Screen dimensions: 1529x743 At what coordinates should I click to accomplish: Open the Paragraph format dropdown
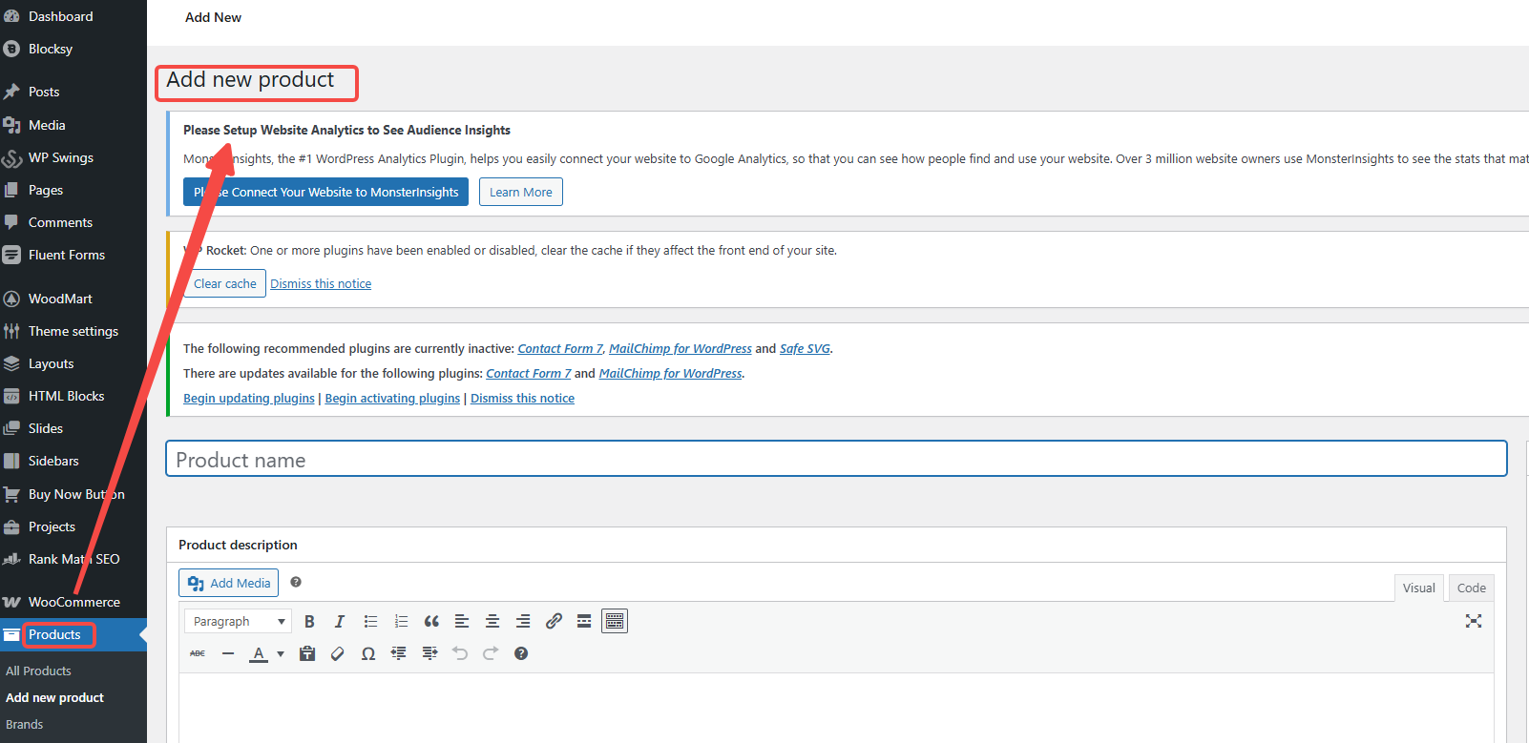[x=238, y=621]
